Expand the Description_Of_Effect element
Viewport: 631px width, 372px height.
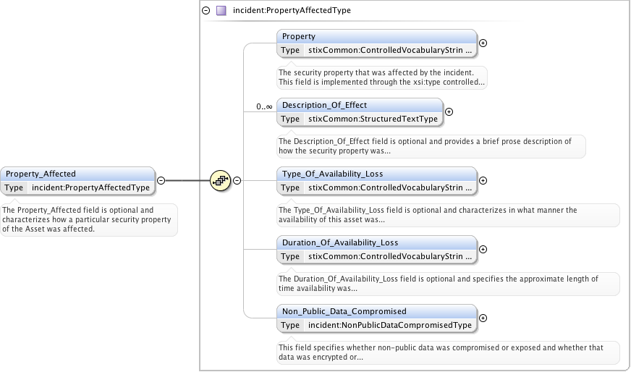click(449, 111)
